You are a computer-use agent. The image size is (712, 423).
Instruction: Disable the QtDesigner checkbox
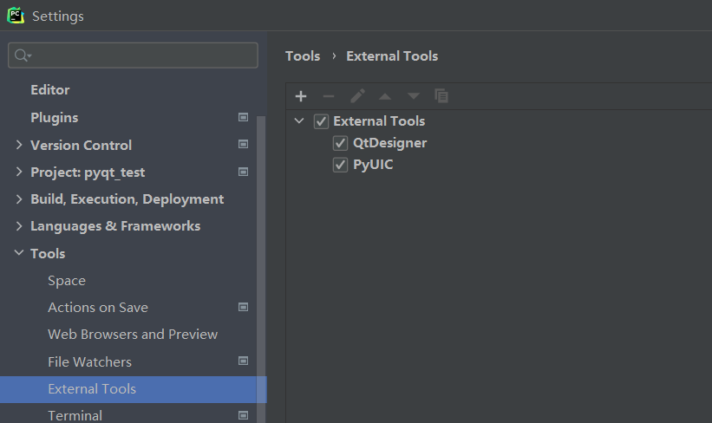(x=341, y=143)
